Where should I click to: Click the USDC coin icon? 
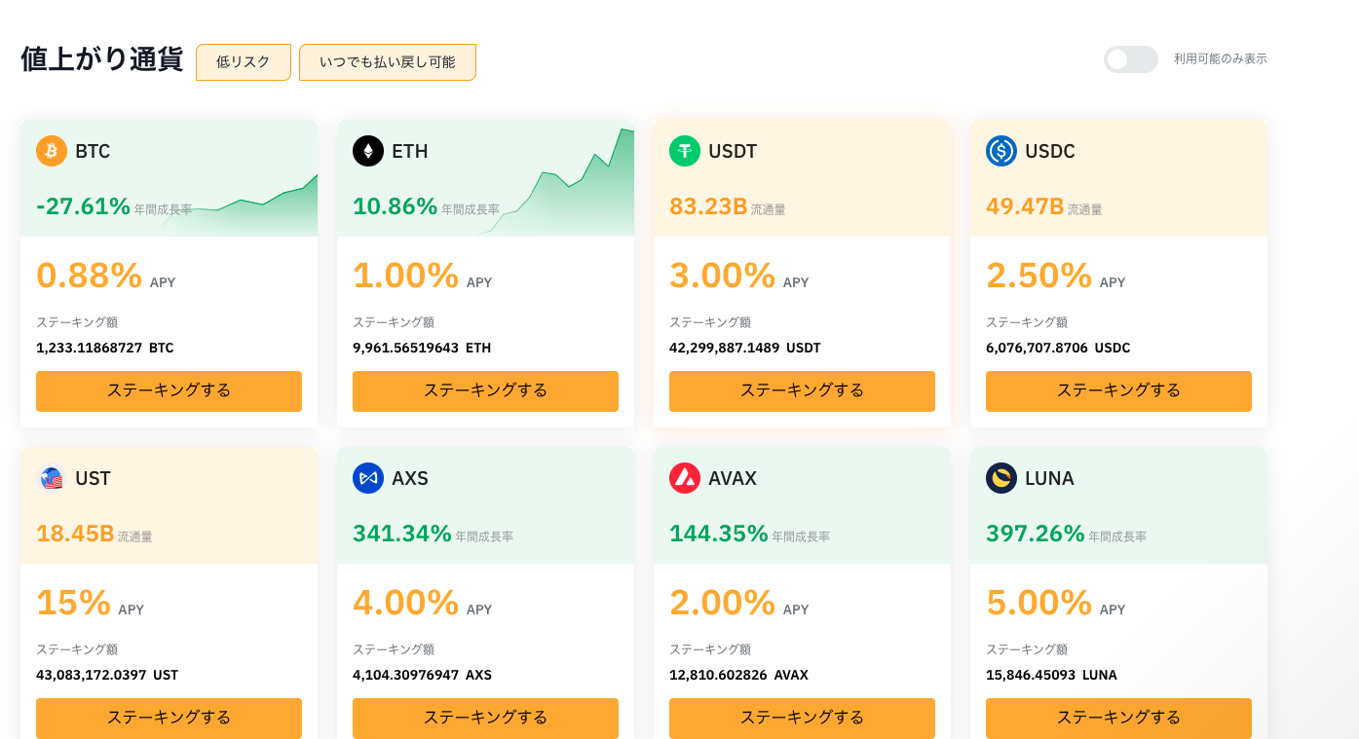pos(1001,151)
